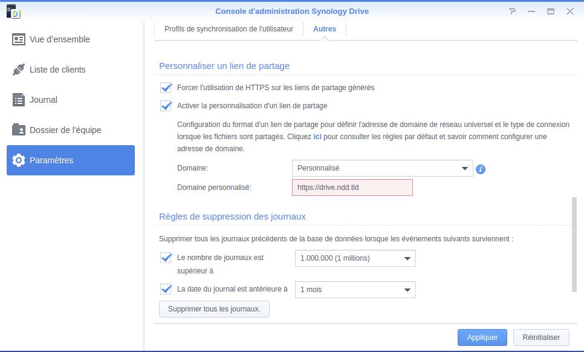Expand the 1 mois date dropdown
584x352 pixels.
point(355,290)
